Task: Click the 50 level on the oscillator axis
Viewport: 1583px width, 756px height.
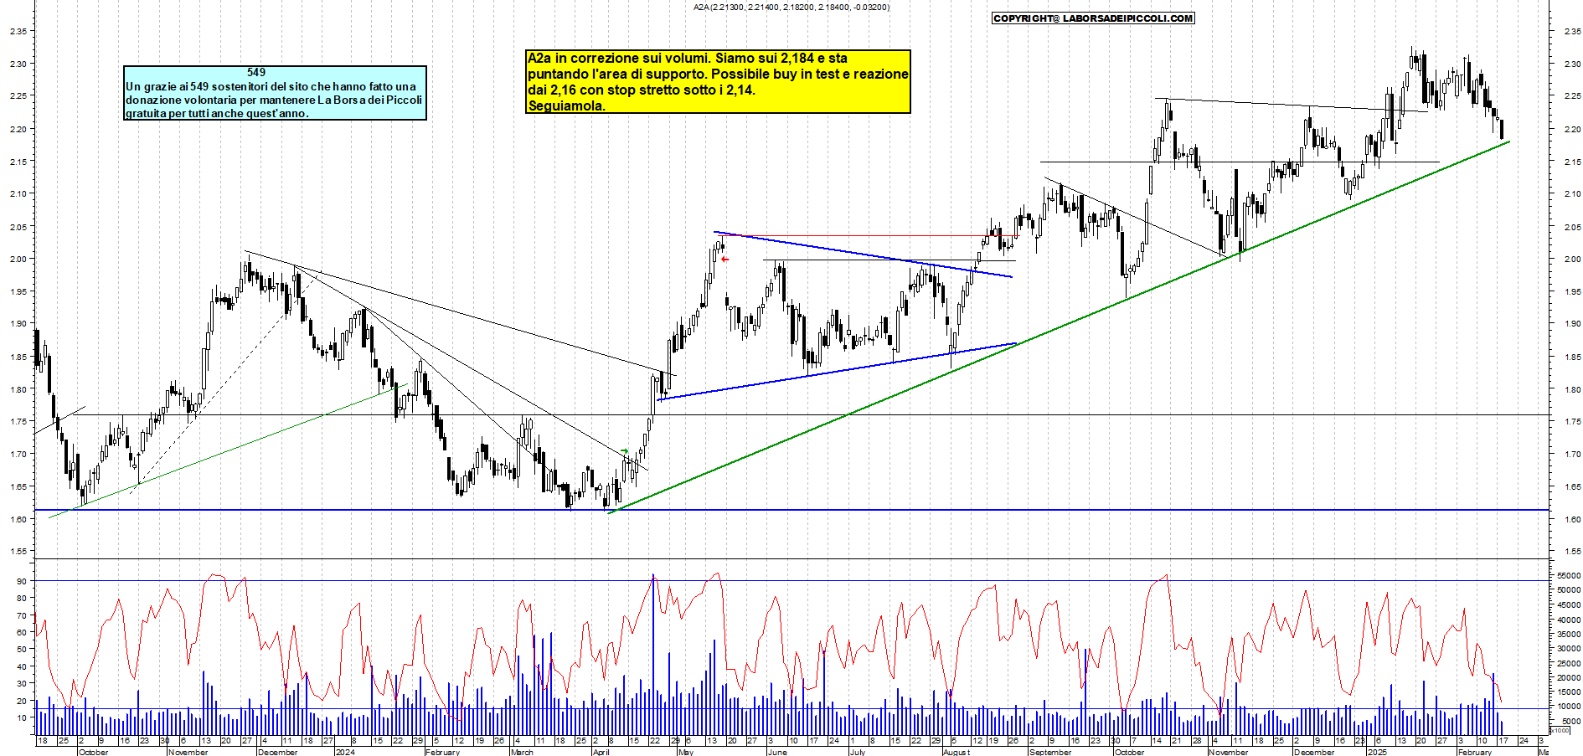Action: [21, 650]
